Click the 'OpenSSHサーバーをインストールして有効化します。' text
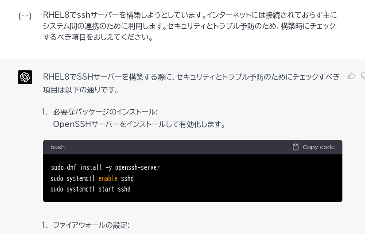This screenshot has height=234, width=365. click(139, 124)
